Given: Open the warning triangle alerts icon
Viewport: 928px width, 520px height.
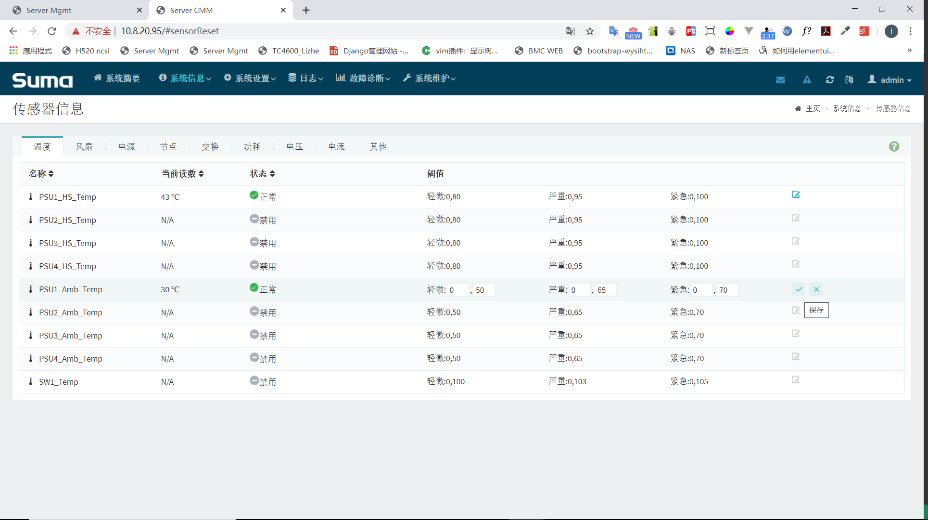Looking at the screenshot, I should tap(807, 80).
